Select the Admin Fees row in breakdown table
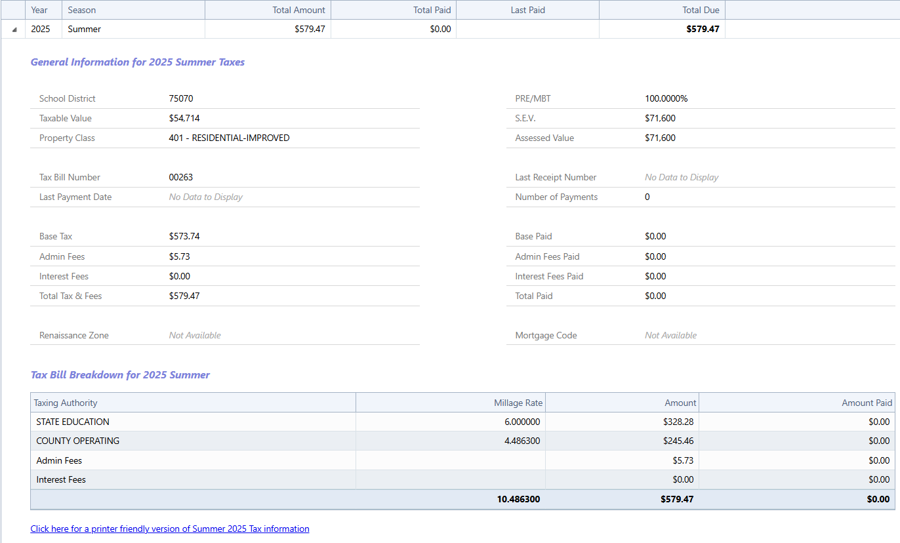Screen dimensions: 900x543 (59, 460)
